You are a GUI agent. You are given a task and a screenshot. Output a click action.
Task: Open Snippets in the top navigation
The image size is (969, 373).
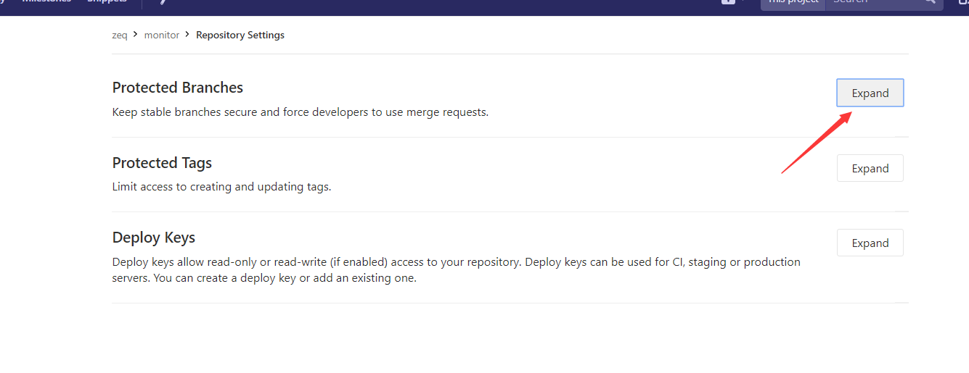click(107, 2)
